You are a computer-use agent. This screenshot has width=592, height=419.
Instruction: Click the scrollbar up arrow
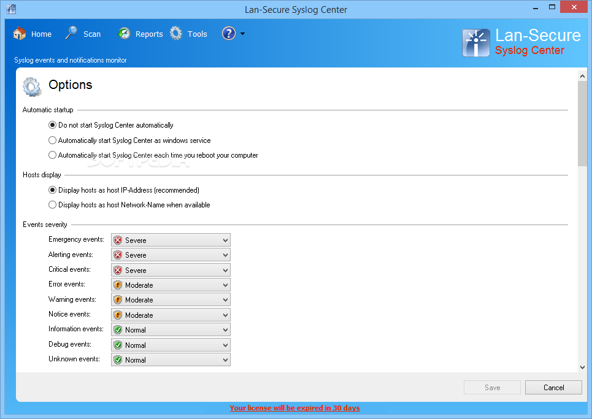coord(582,76)
